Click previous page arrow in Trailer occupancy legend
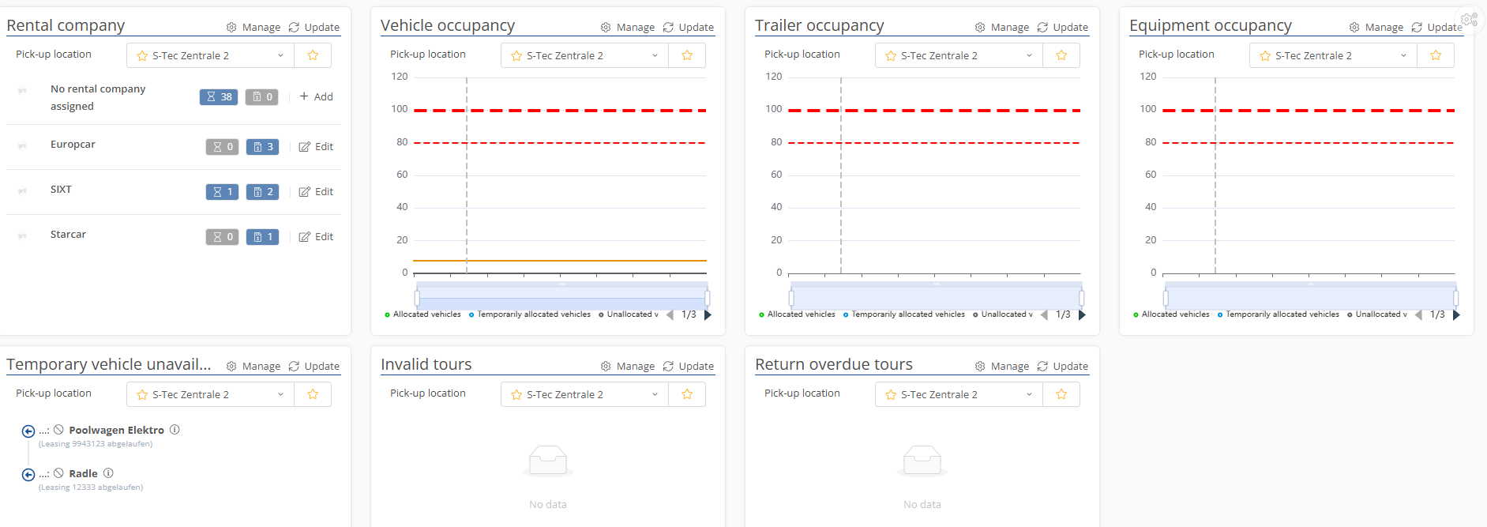 (x=1044, y=314)
